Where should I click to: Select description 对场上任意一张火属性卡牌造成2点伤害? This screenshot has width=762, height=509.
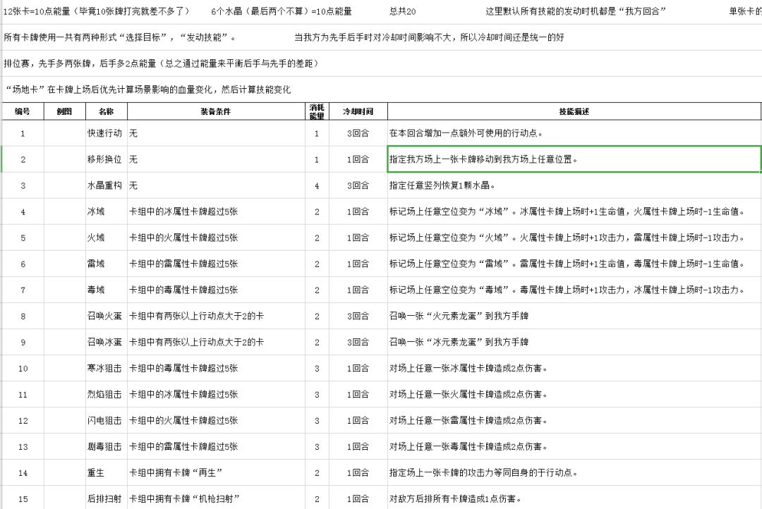click(x=574, y=394)
